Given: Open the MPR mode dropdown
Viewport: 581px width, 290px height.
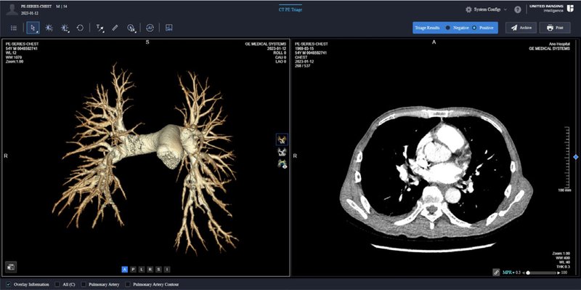Looking at the screenshot, I should point(508,273).
